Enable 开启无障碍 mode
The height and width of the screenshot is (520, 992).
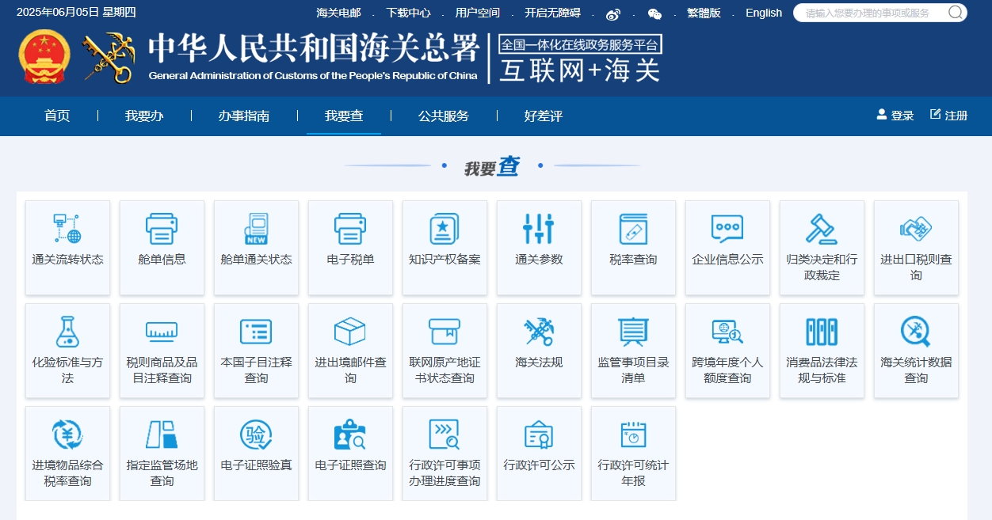coord(552,13)
